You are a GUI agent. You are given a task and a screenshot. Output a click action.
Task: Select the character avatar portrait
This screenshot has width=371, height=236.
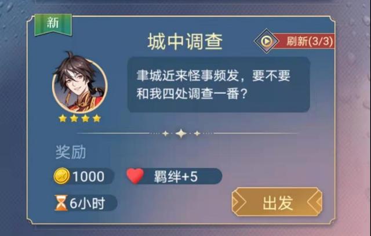80,83
